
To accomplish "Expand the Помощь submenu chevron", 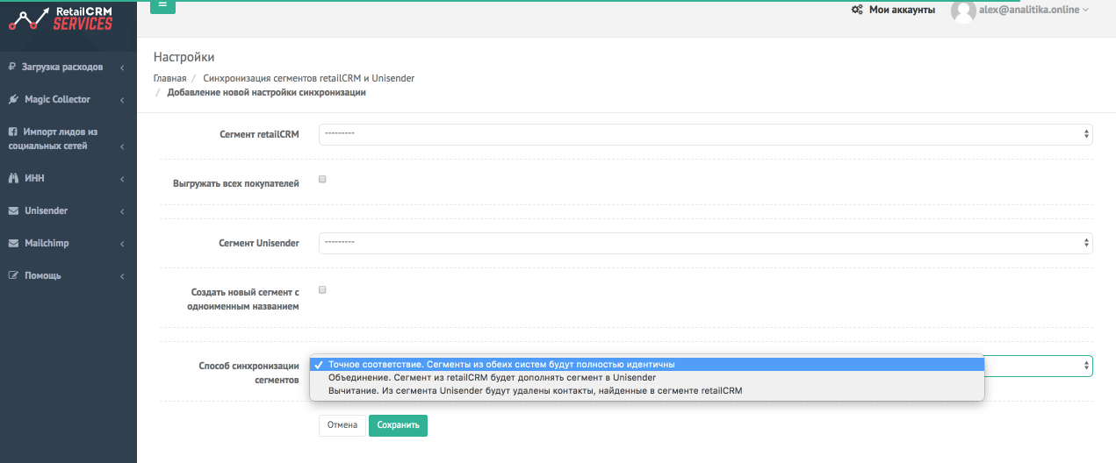I will coord(122,276).
